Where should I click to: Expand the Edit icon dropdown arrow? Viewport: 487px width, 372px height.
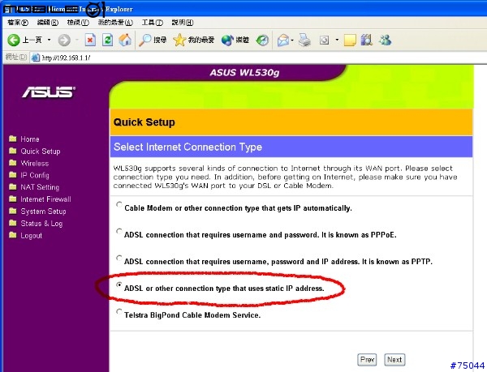(x=337, y=40)
